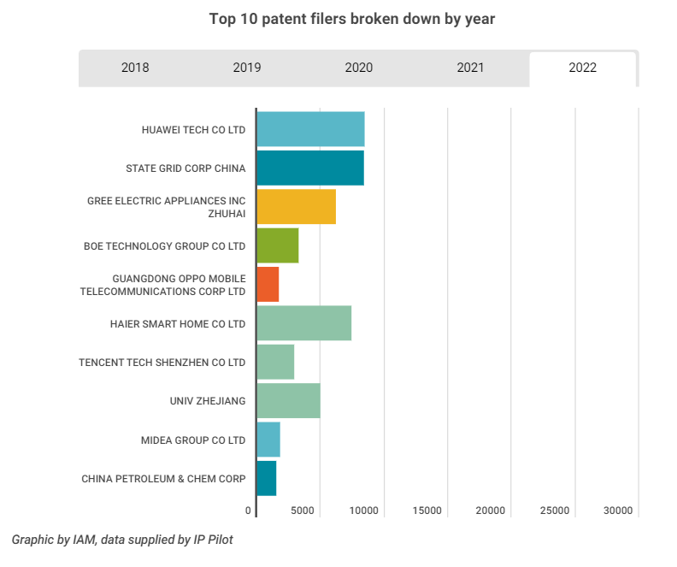Image resolution: width=677 pixels, height=567 pixels.
Task: Switch to the 2019 tab
Action: tap(247, 68)
